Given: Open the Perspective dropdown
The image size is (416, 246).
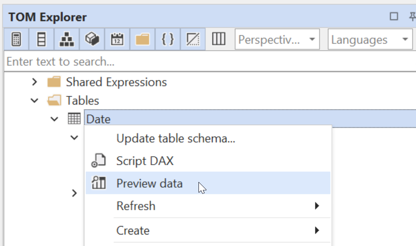Looking at the screenshot, I should [x=277, y=40].
